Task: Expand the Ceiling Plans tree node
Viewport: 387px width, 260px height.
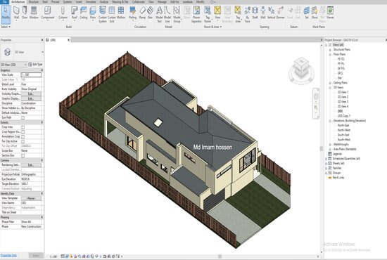Action: point(330,83)
